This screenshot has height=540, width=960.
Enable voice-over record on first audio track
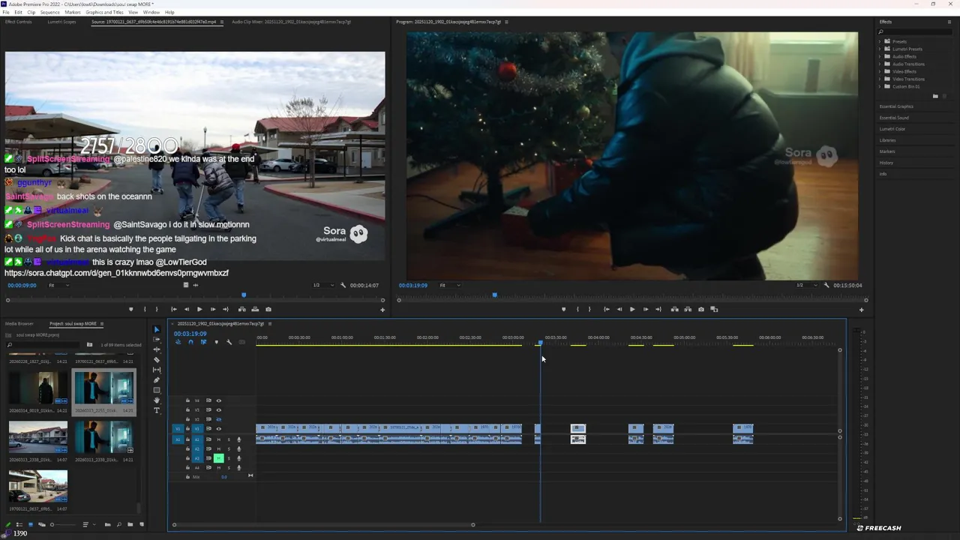click(238, 439)
